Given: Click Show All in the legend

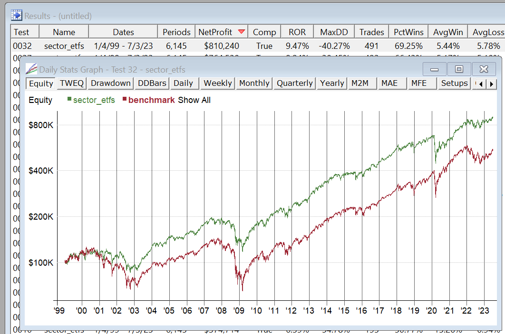Looking at the screenshot, I should 194,100.
